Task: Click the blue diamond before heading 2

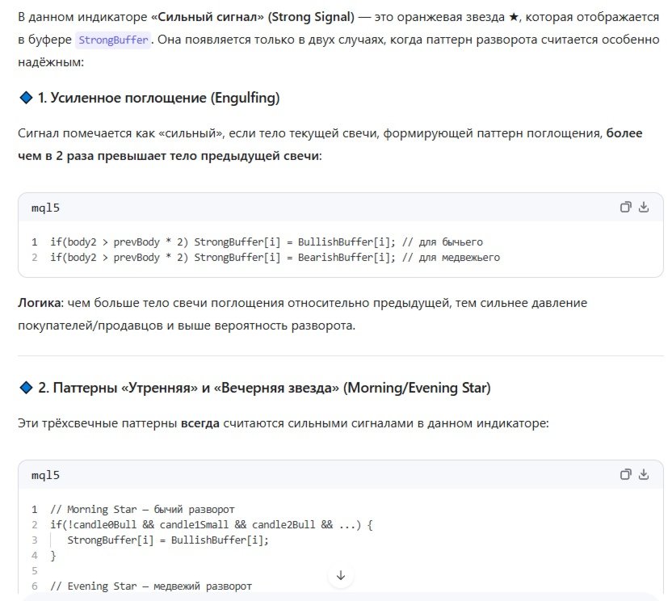Action: pos(26,388)
